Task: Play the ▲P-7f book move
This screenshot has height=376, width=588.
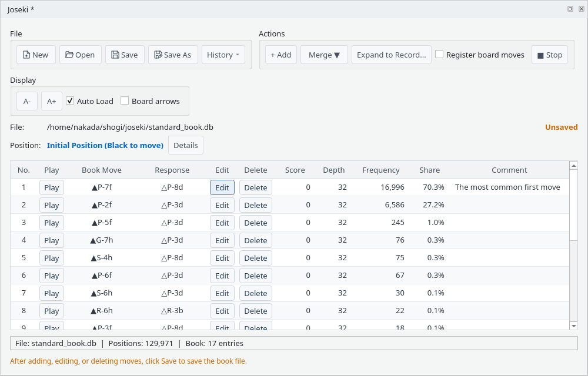Action: click(x=51, y=187)
